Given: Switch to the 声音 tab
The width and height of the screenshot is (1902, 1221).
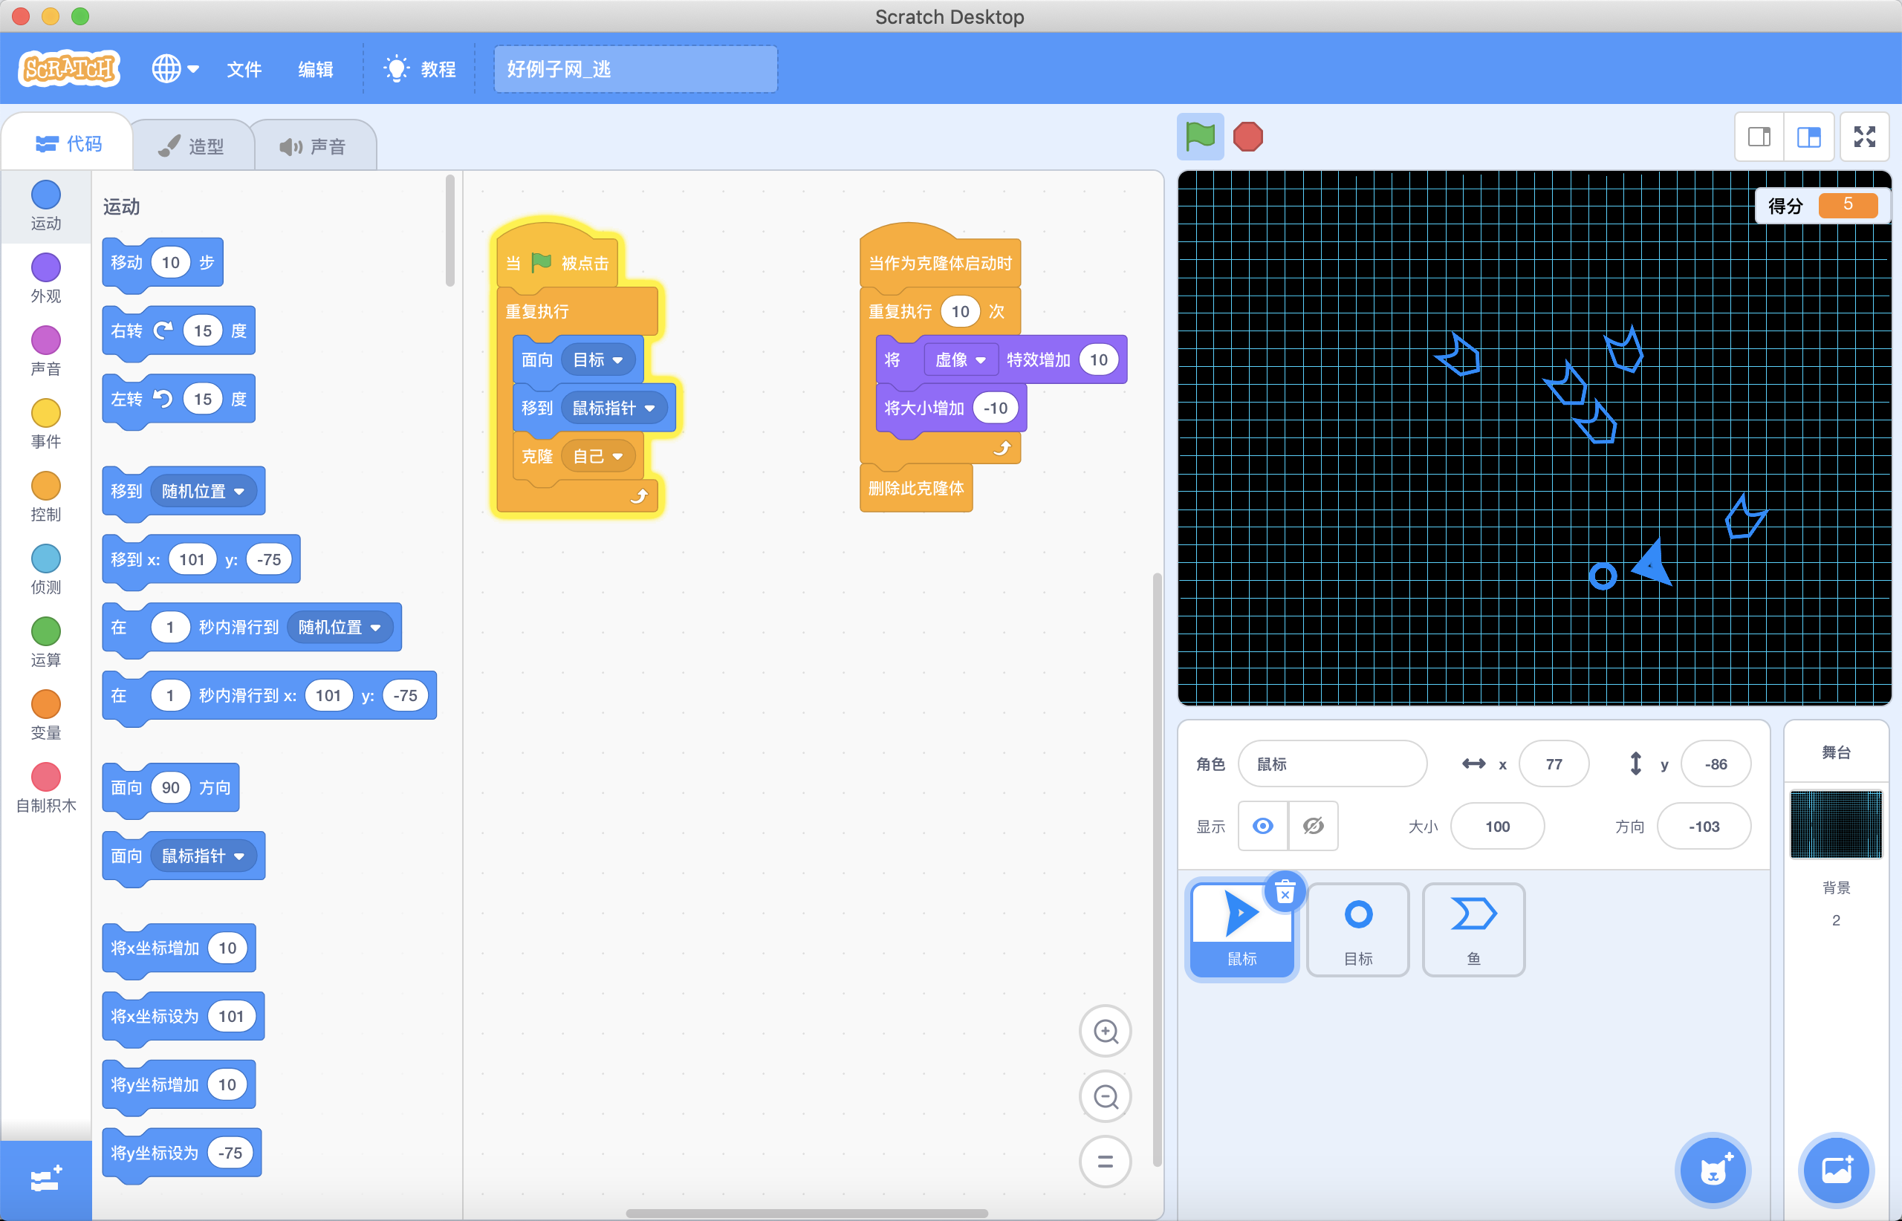Looking at the screenshot, I should tap(314, 146).
